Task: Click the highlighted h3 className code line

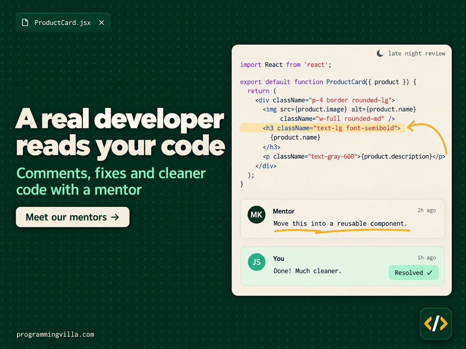Action: coord(323,128)
